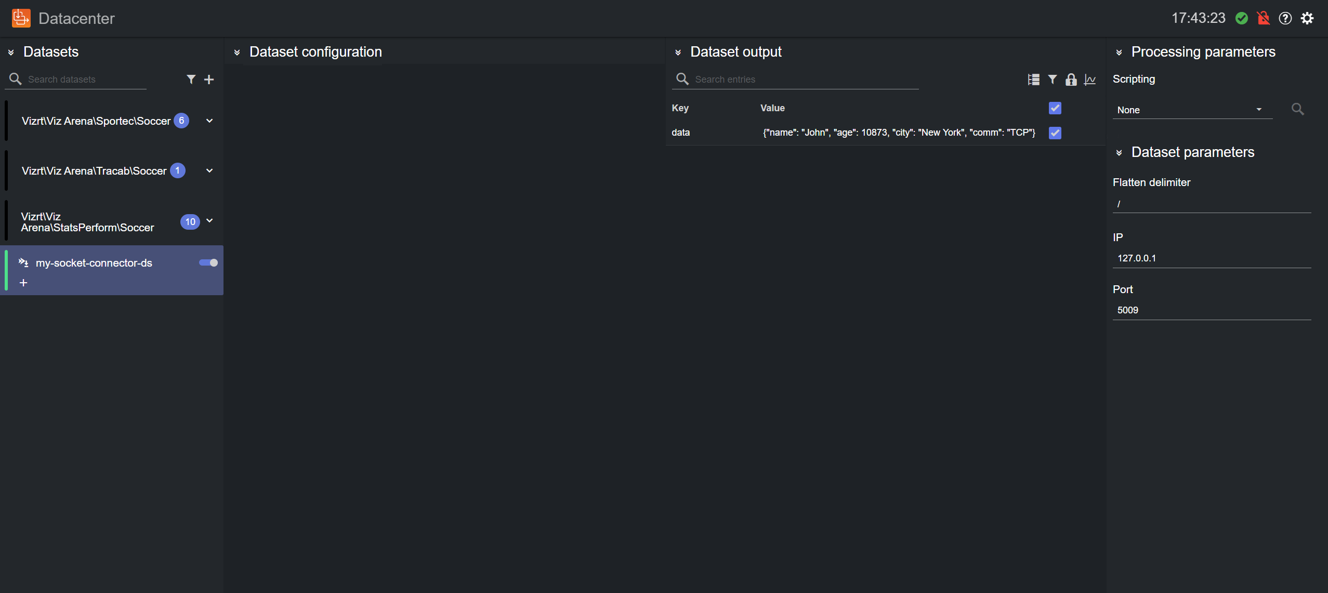Screen dimensions: 1328x593
Task: Click the Port input field showing 5009
Action: coord(1211,310)
